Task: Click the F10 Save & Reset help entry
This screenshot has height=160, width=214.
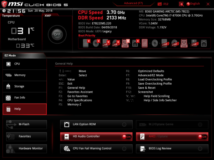Action: [x=141, y=88]
